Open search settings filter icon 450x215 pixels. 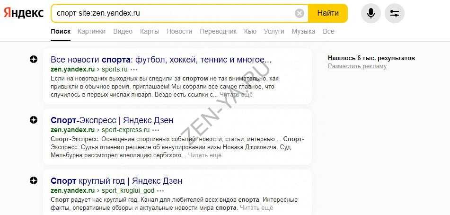pos(395,13)
